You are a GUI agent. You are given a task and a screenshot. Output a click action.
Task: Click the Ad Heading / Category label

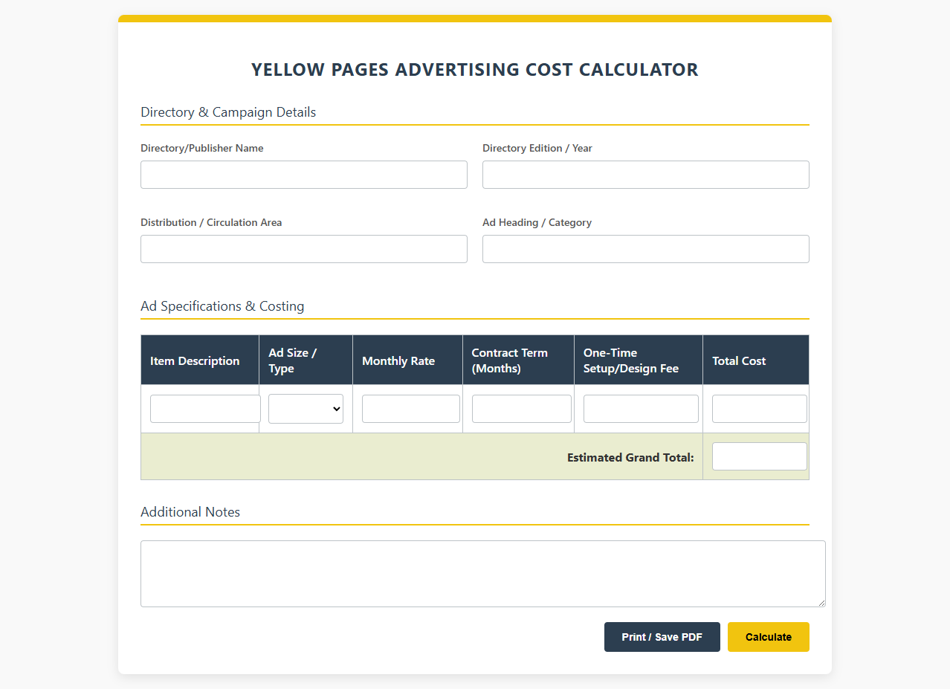pyautogui.click(x=537, y=222)
